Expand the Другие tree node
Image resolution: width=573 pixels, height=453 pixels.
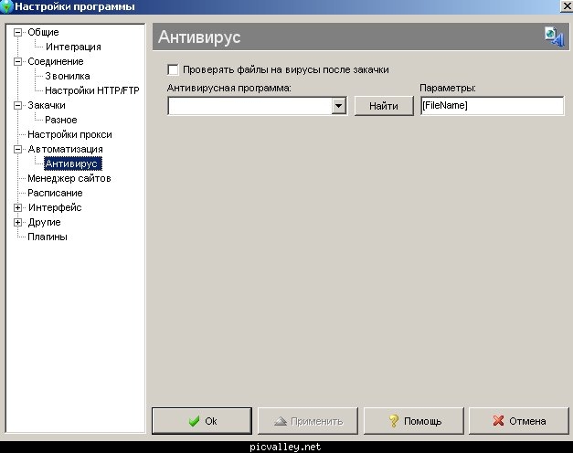tap(17, 222)
